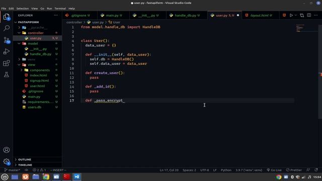
Task: Click UTF-8 encoding indicator
Action: 205,170
